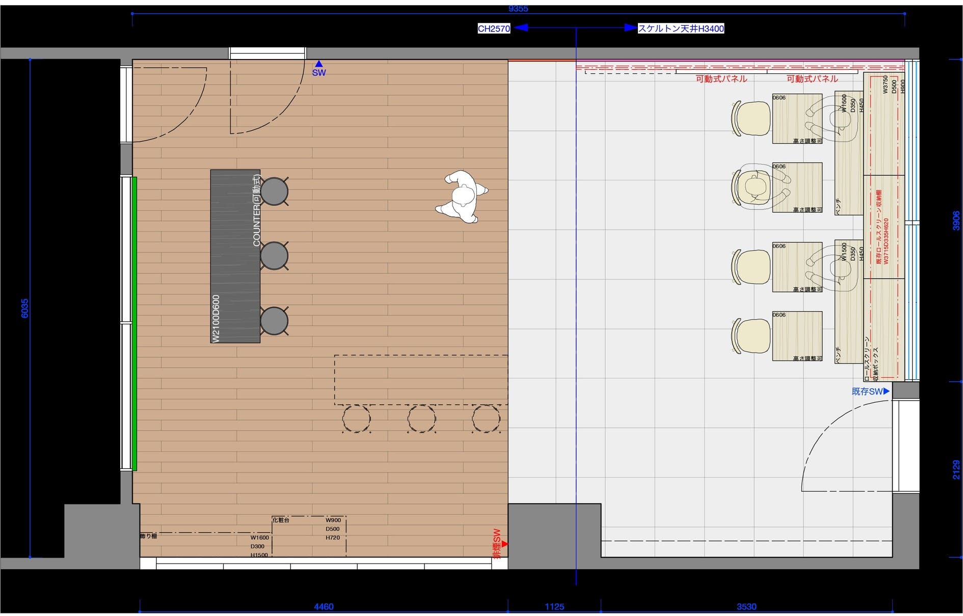Select the スケルトン天井H3400 label

point(681,29)
